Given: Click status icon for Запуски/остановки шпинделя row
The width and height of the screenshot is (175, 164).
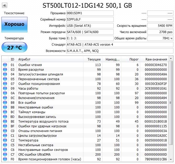Looking at the screenshot, I should (5, 74).
